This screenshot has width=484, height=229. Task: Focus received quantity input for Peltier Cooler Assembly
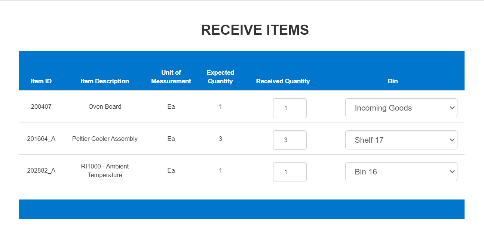point(290,140)
